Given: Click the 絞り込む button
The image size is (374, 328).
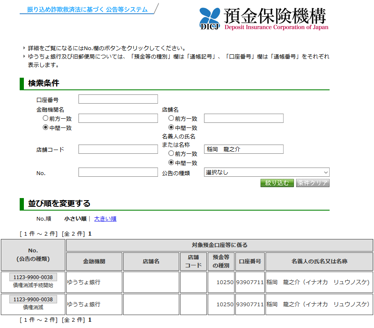Looking at the screenshot, I should [277, 183].
